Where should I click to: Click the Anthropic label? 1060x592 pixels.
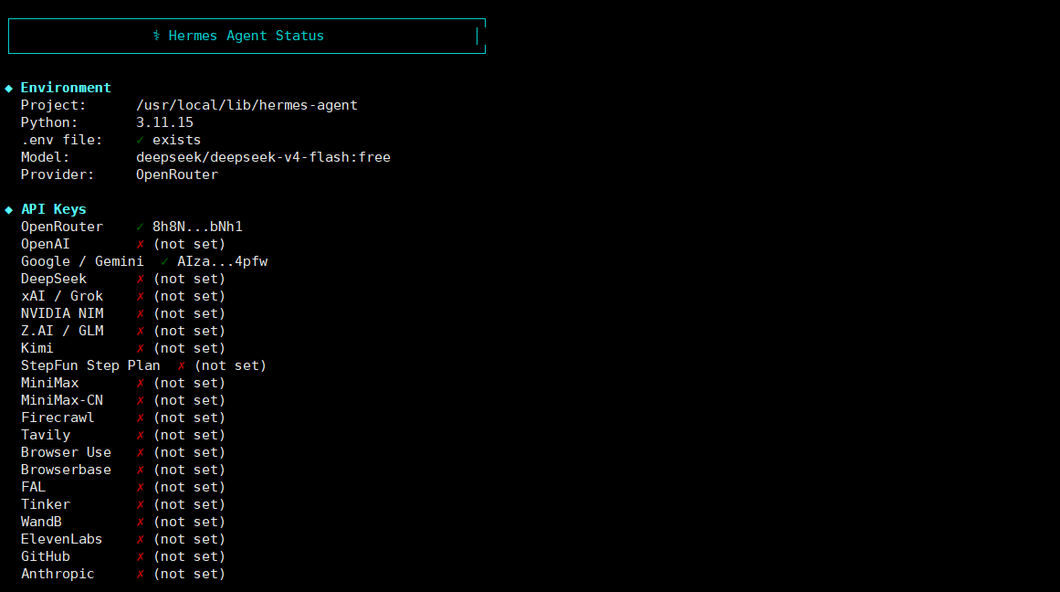(x=58, y=575)
